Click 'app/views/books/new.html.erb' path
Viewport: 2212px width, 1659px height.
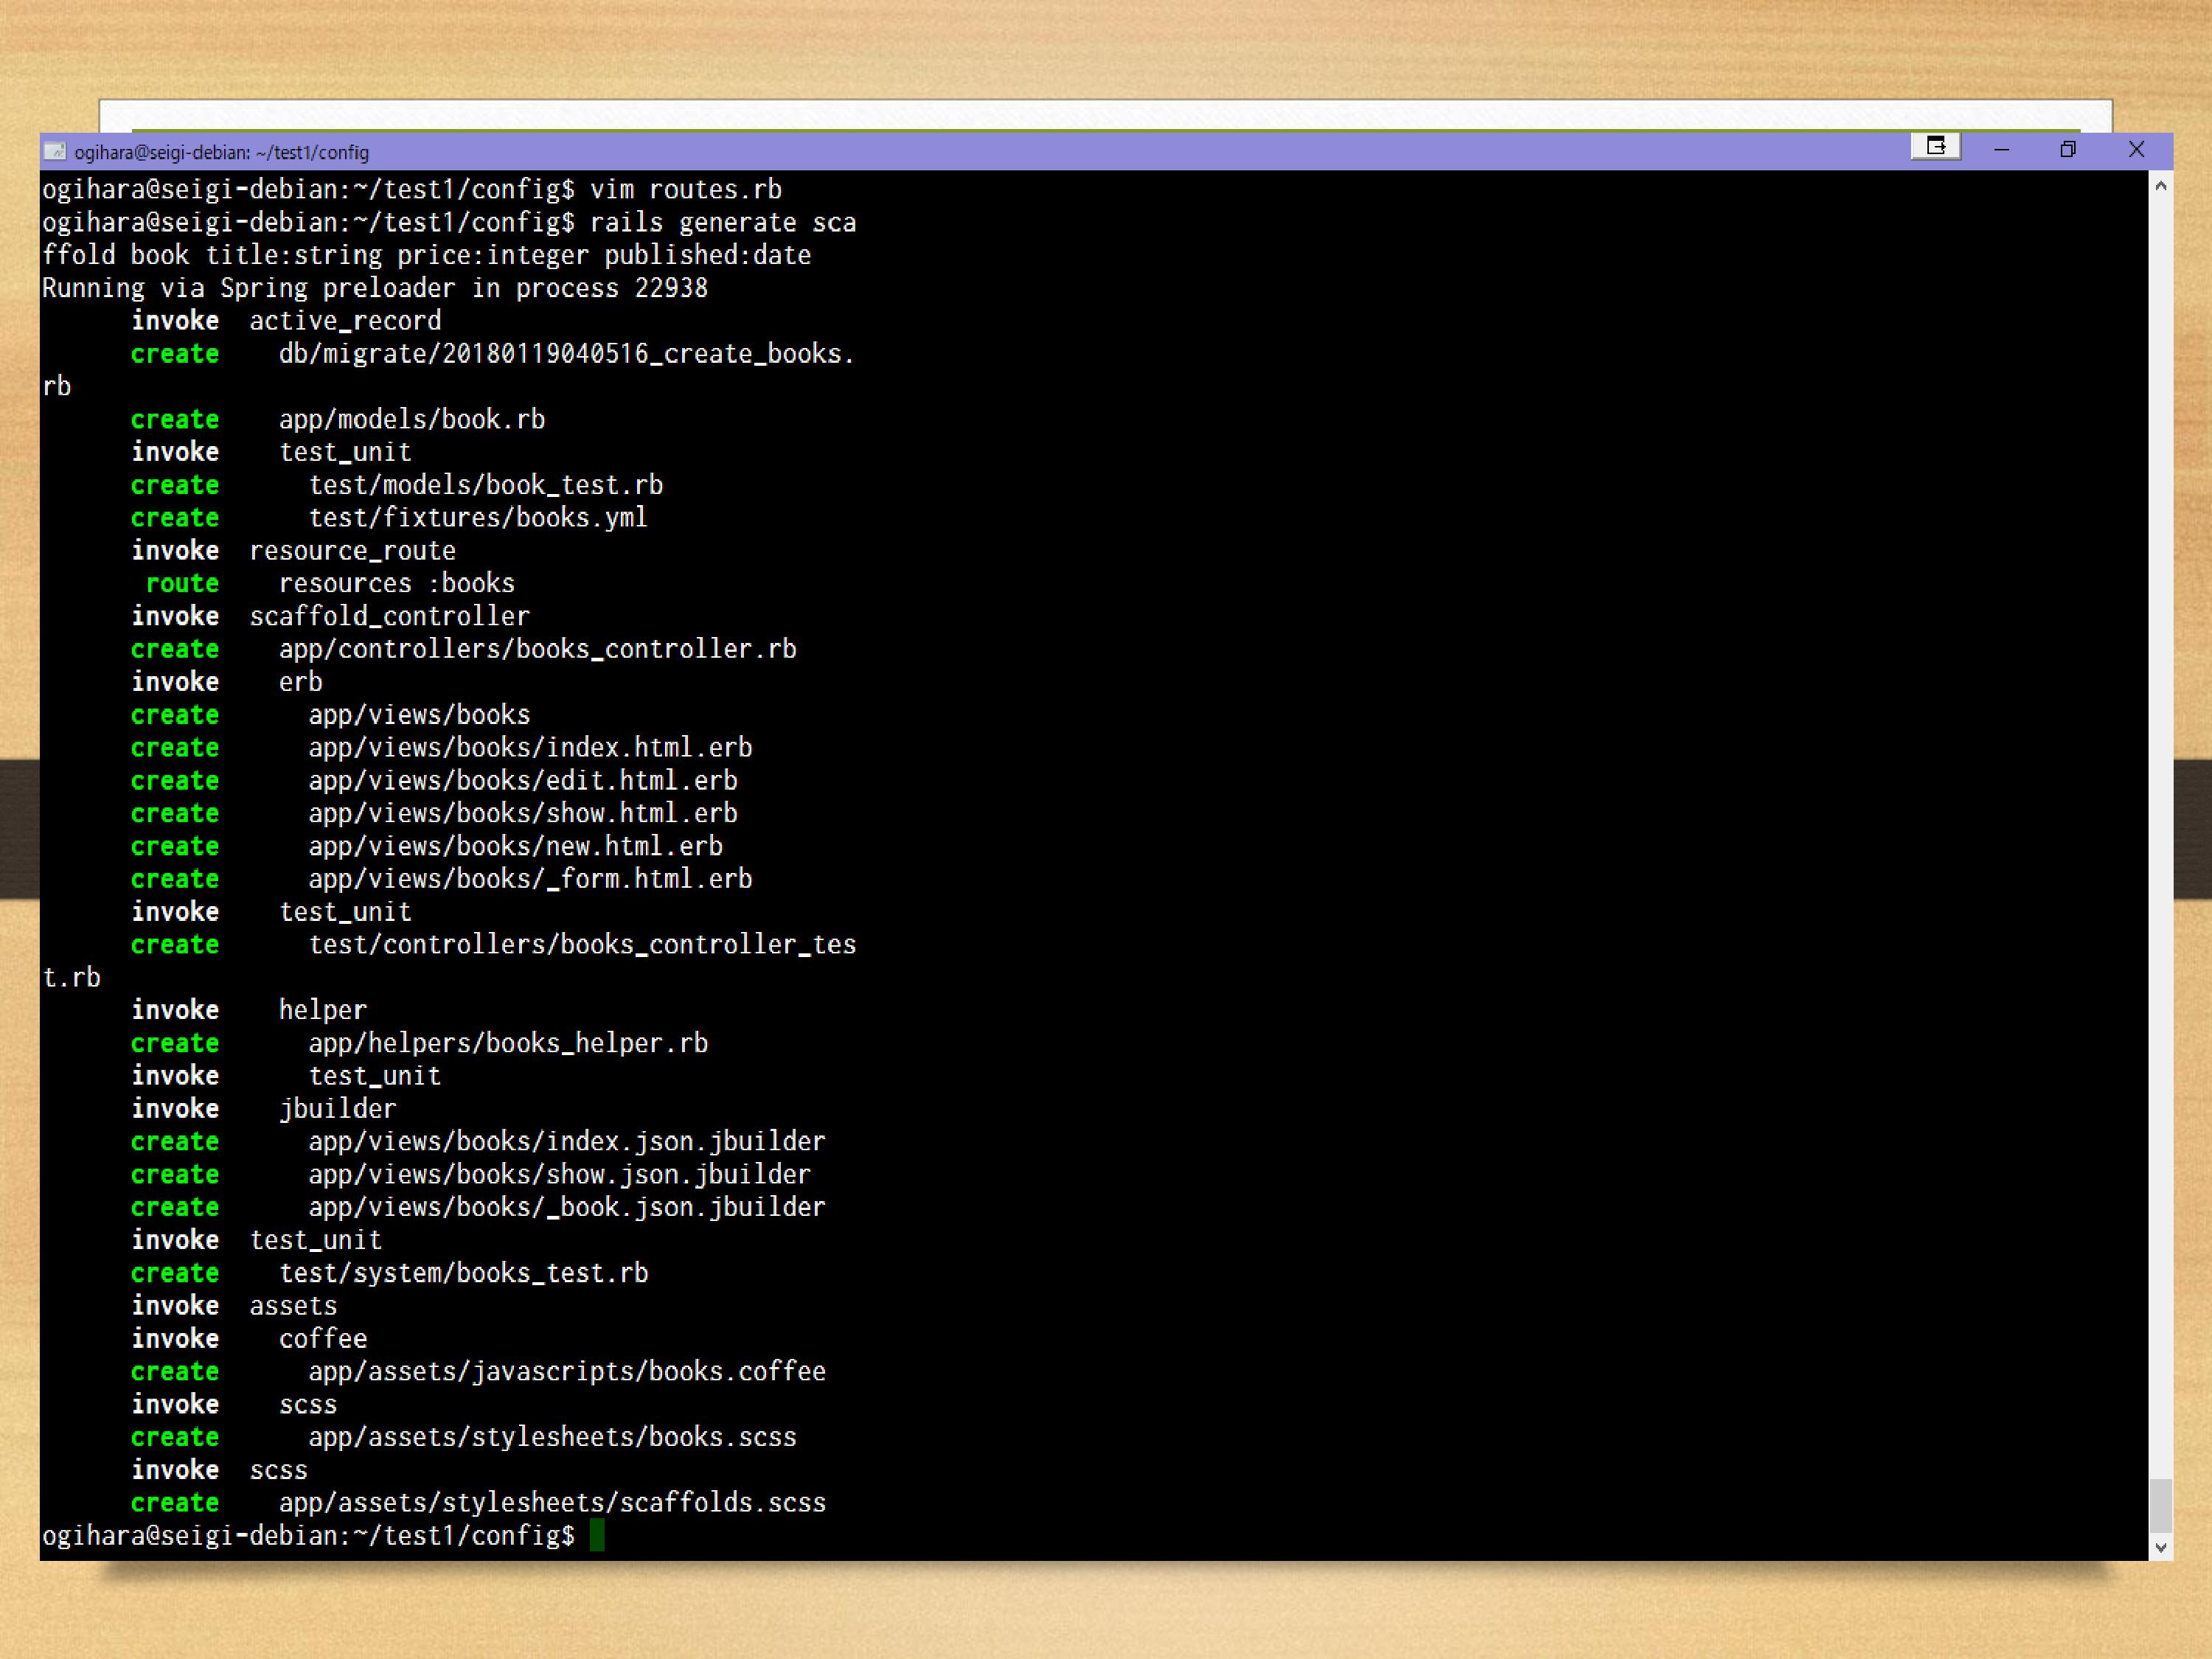515,846
